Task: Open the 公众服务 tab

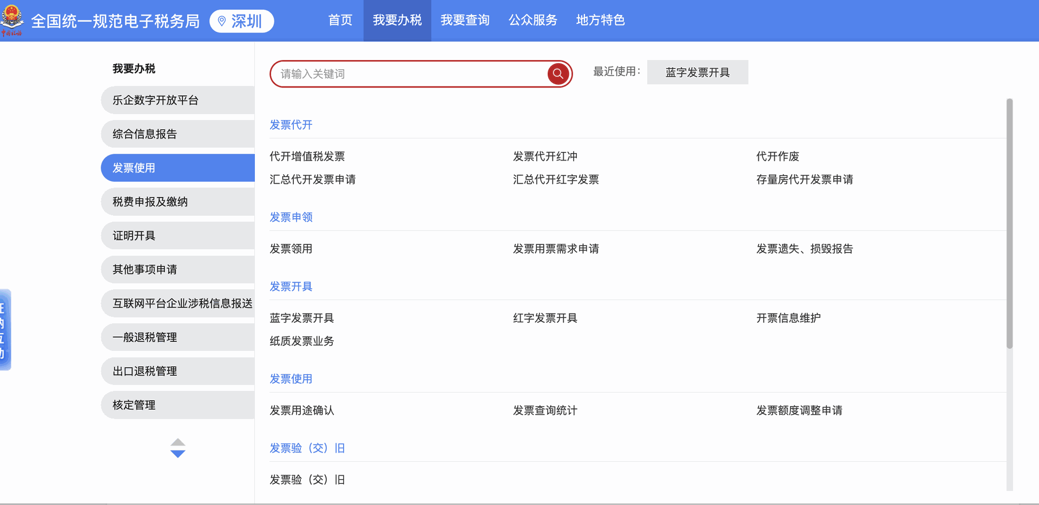Action: pyautogui.click(x=532, y=21)
